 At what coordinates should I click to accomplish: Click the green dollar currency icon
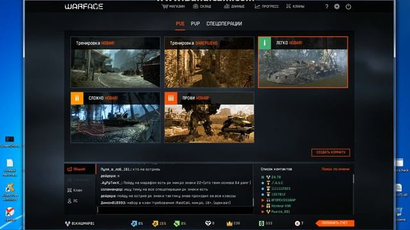[x=261, y=224]
